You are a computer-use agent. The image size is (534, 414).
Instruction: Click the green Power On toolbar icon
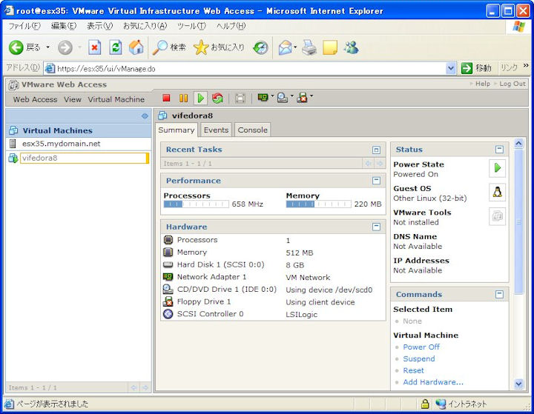click(x=200, y=99)
